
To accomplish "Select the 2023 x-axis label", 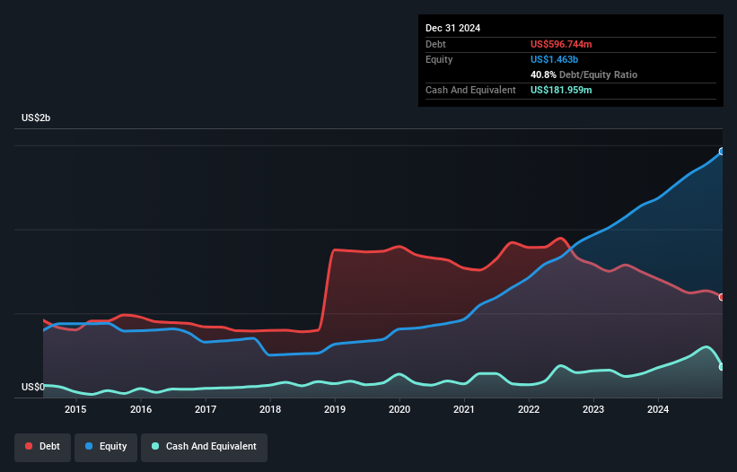I will click(x=593, y=409).
